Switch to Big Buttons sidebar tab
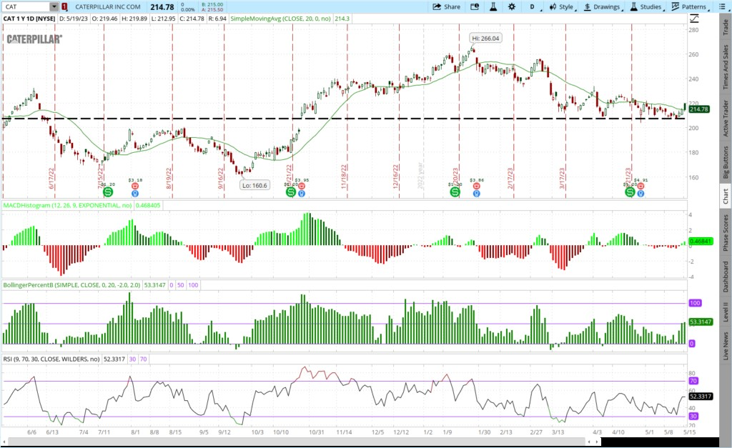The image size is (732, 448). [725, 162]
